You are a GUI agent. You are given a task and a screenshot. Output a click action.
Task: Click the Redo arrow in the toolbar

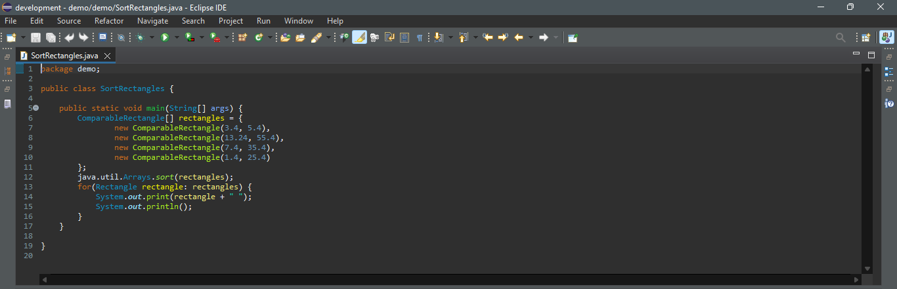tap(83, 37)
